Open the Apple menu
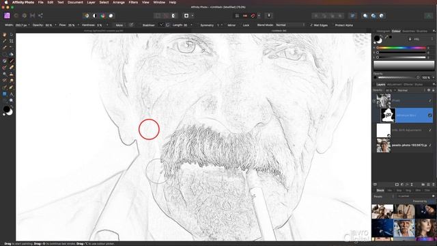 click(x=6, y=2)
